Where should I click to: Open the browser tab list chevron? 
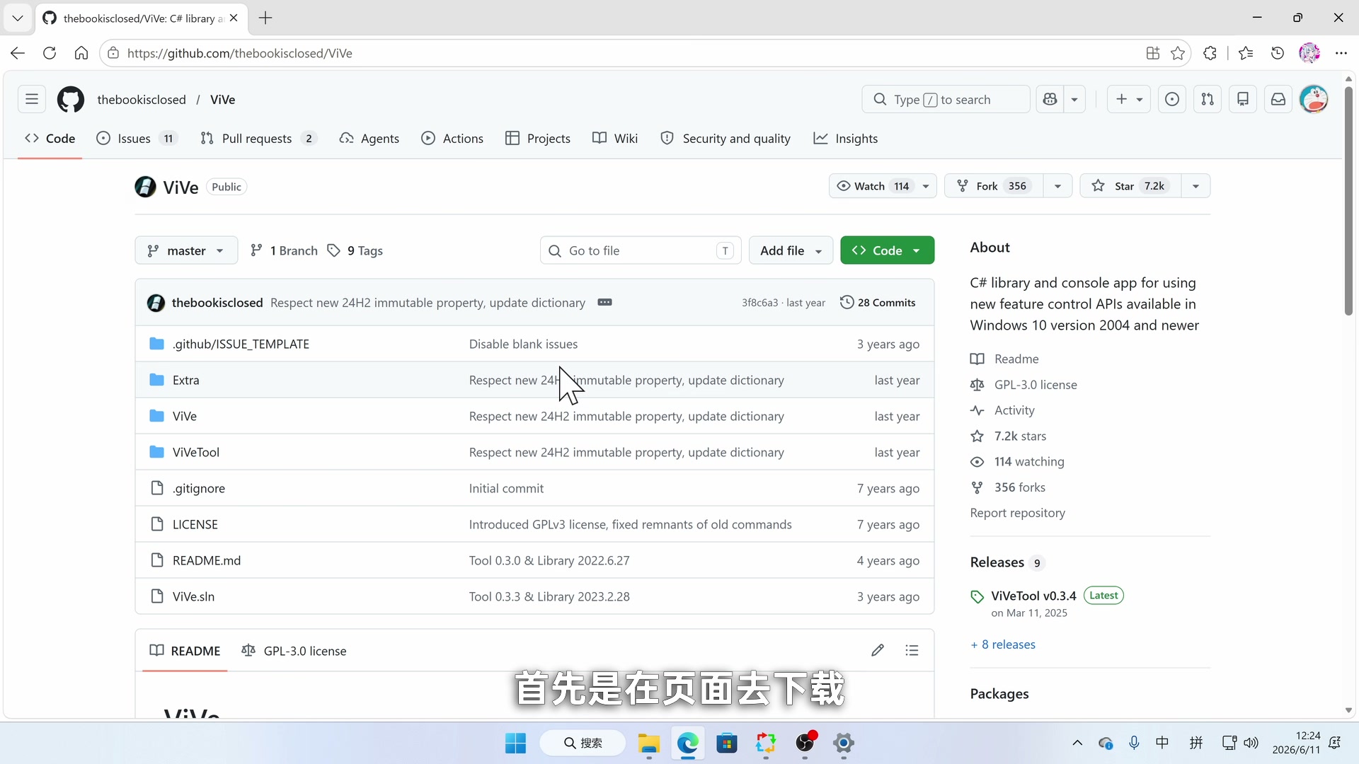pos(18,18)
